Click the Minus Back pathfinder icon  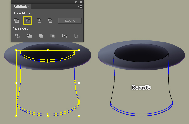coord(77,36)
